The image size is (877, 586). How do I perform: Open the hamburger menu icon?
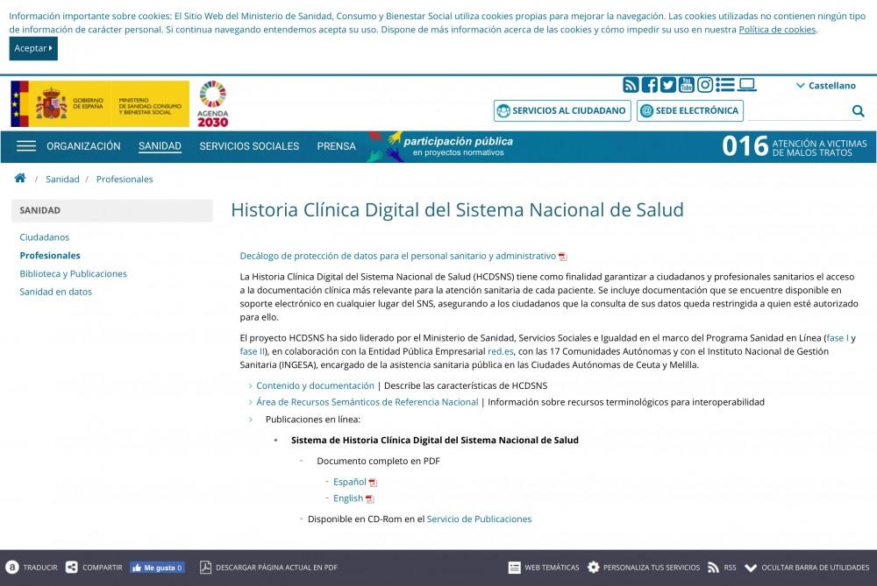coord(26,146)
